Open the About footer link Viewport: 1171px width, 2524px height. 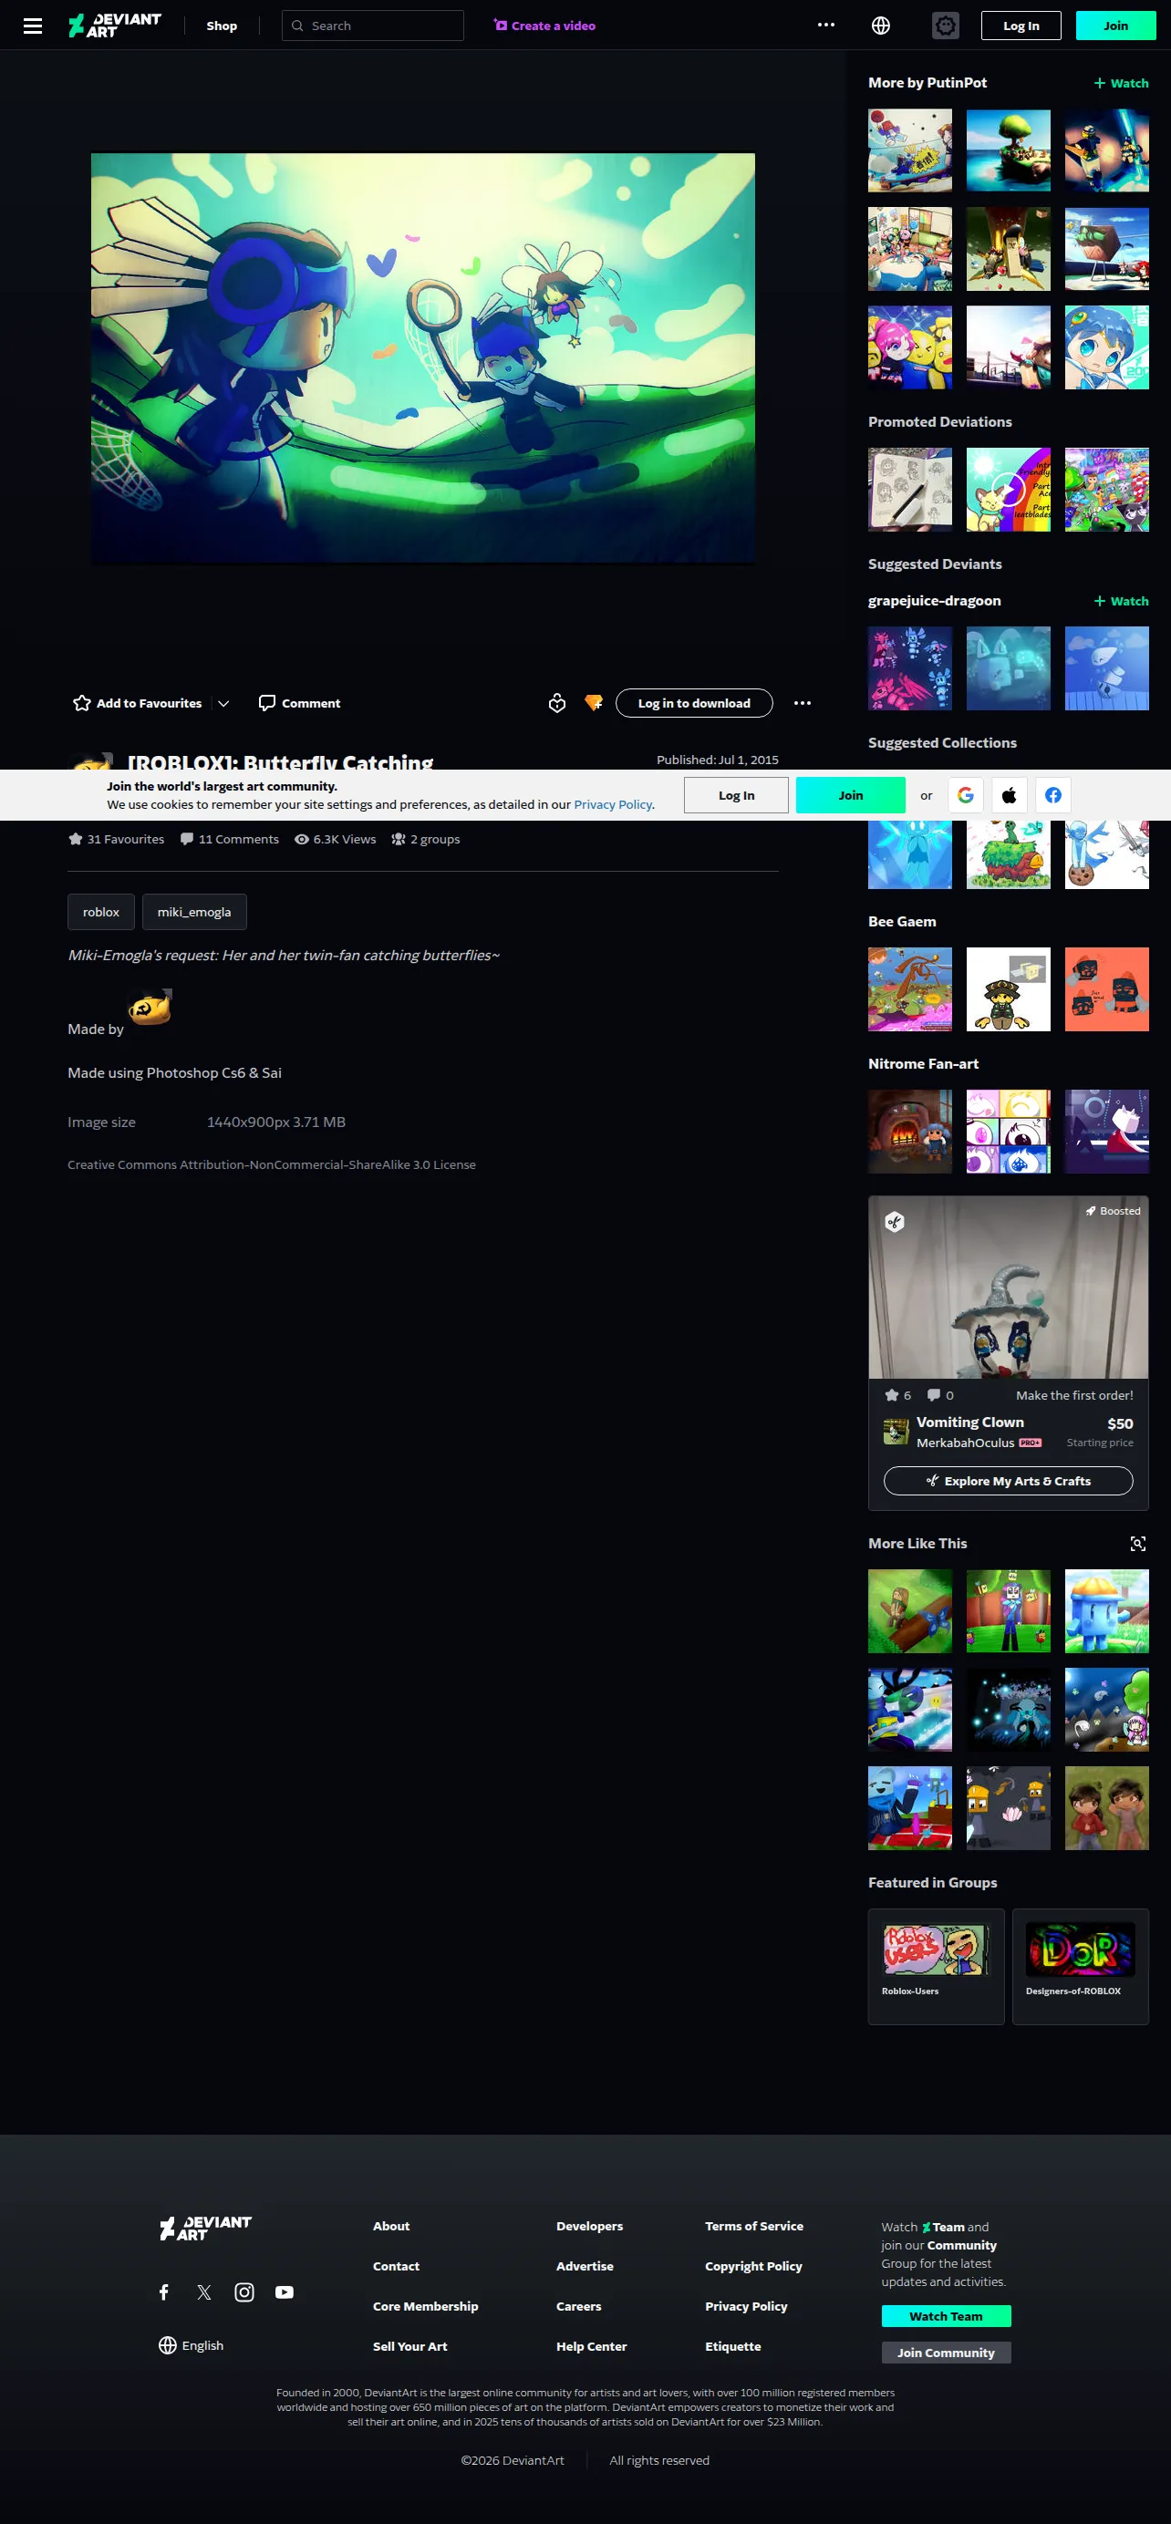coord(391,2225)
